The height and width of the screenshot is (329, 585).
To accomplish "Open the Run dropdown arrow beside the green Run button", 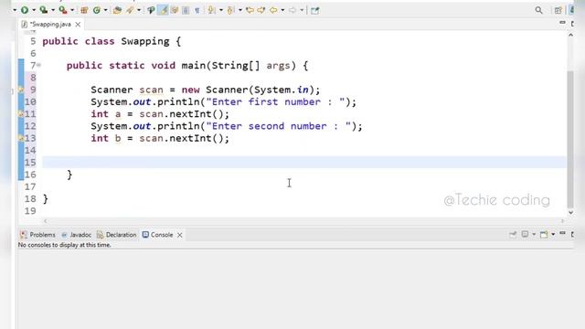I will click(34, 10).
